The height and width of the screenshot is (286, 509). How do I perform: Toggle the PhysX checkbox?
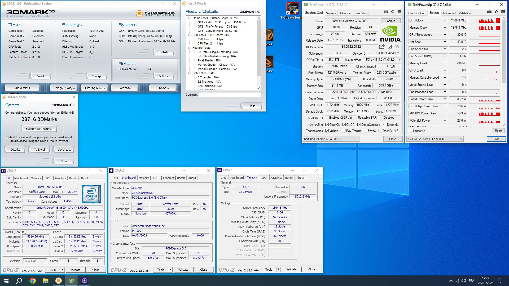[365, 131]
